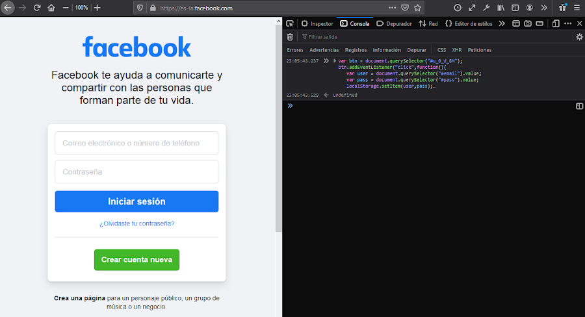Zoom out with the minus button
The height and width of the screenshot is (317, 585).
[65, 8]
